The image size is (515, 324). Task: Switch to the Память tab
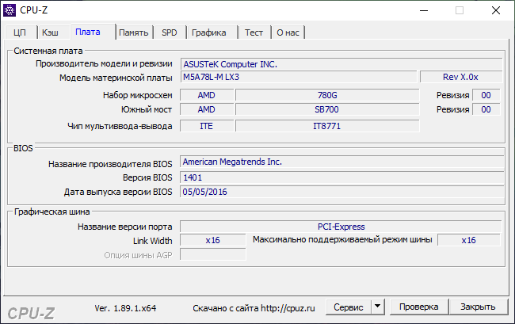[x=134, y=32]
